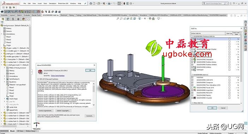Click the About dialog text scrollbar thumb
This screenshot has height=134, width=248.
pos(94,89)
